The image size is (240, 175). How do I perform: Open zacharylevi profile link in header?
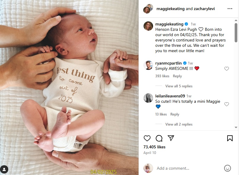tap(204, 9)
